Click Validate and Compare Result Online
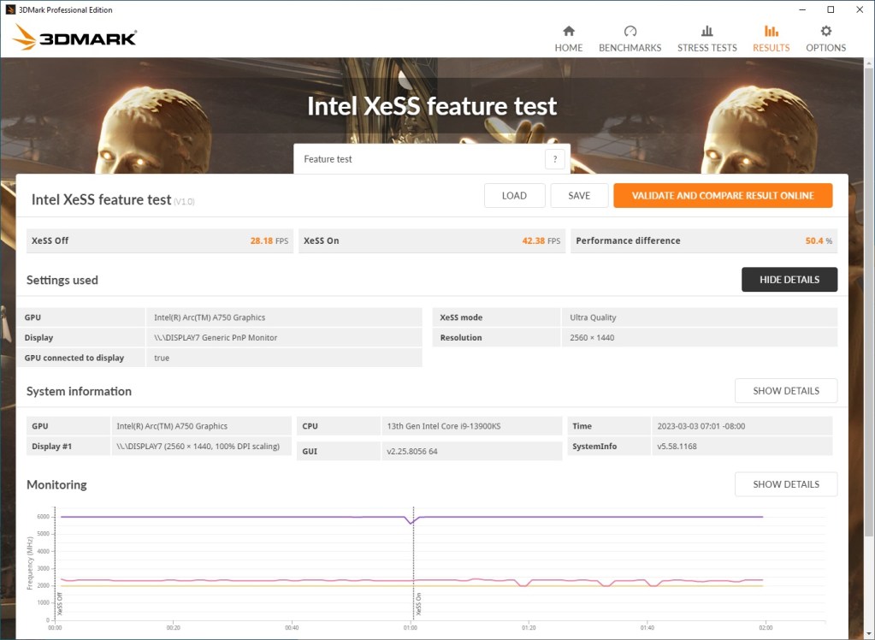 [x=723, y=195]
